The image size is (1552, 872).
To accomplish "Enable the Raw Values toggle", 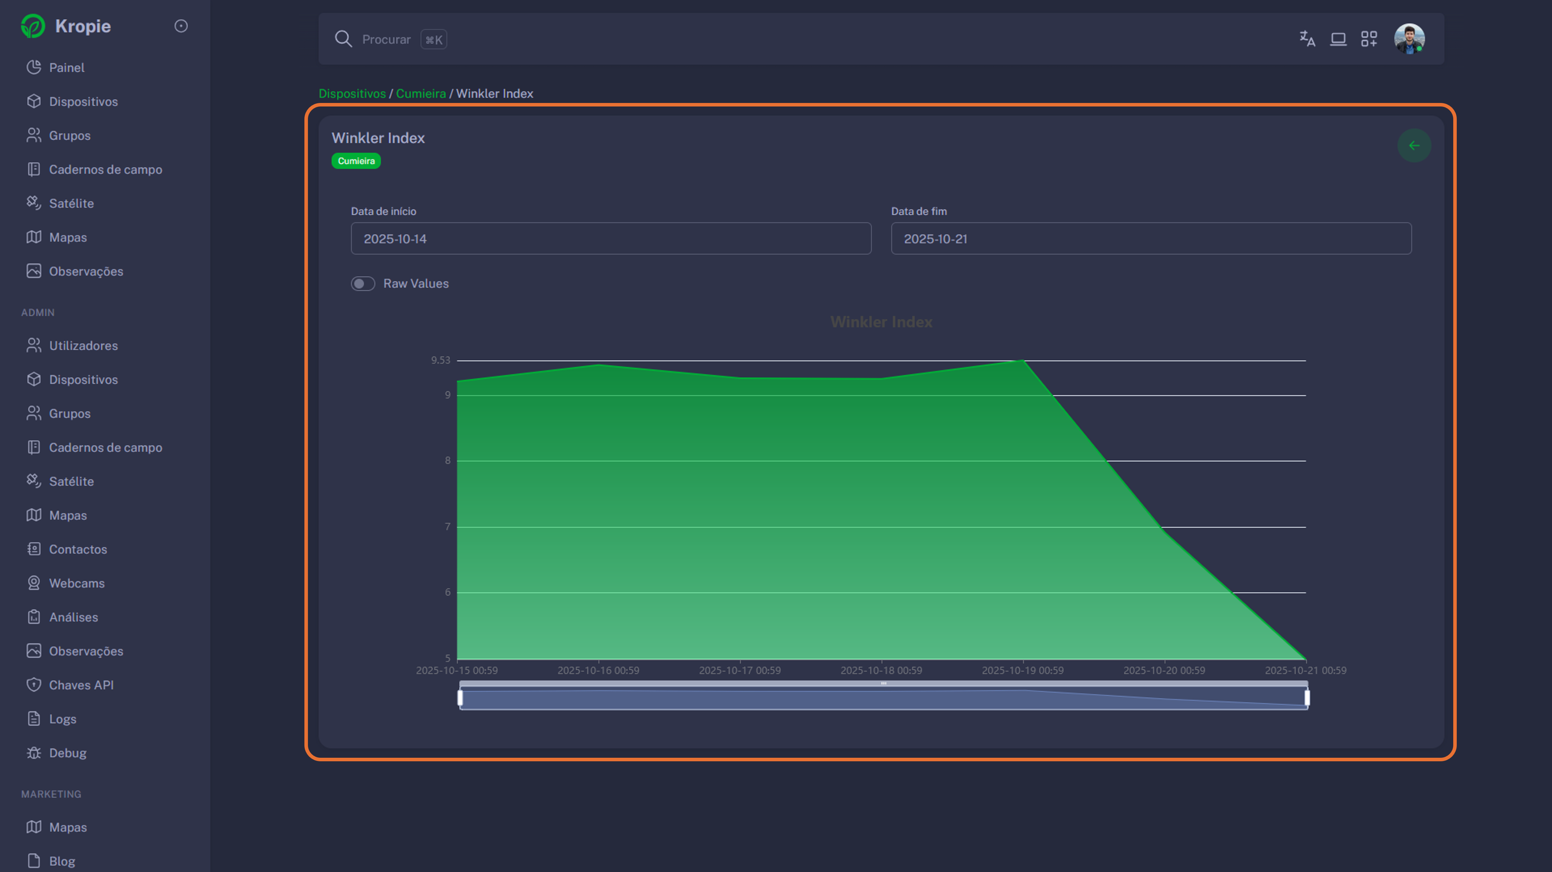I will 363,283.
